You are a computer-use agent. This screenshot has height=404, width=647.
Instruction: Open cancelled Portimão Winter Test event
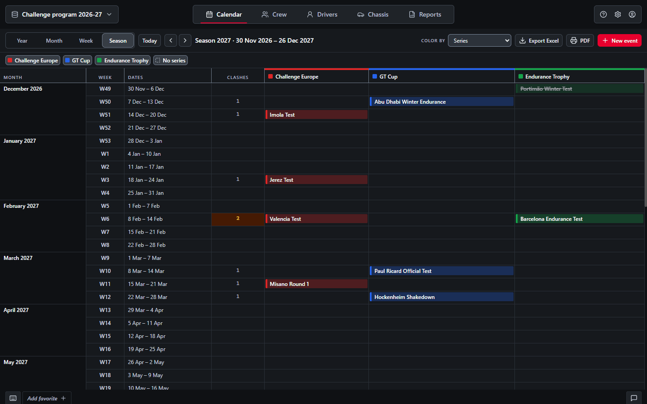pos(580,88)
